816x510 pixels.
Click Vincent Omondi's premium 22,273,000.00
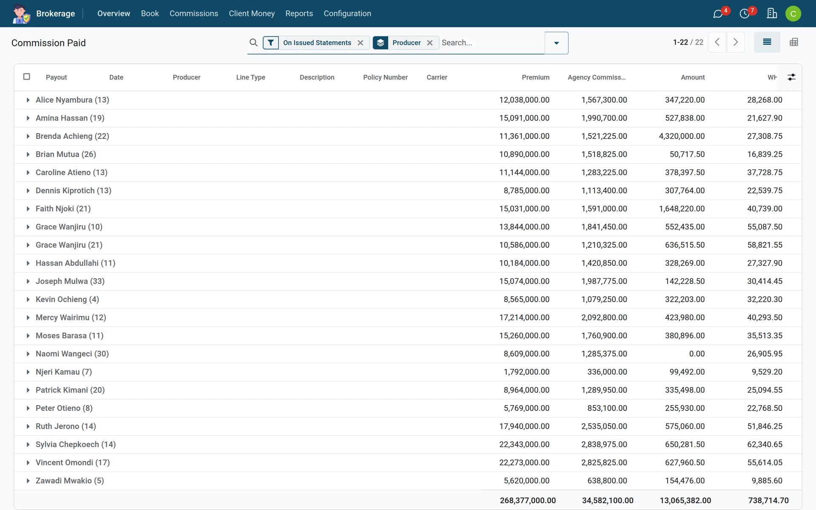tap(524, 462)
